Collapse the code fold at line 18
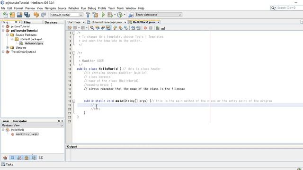The image size is (303, 170). click(x=74, y=101)
